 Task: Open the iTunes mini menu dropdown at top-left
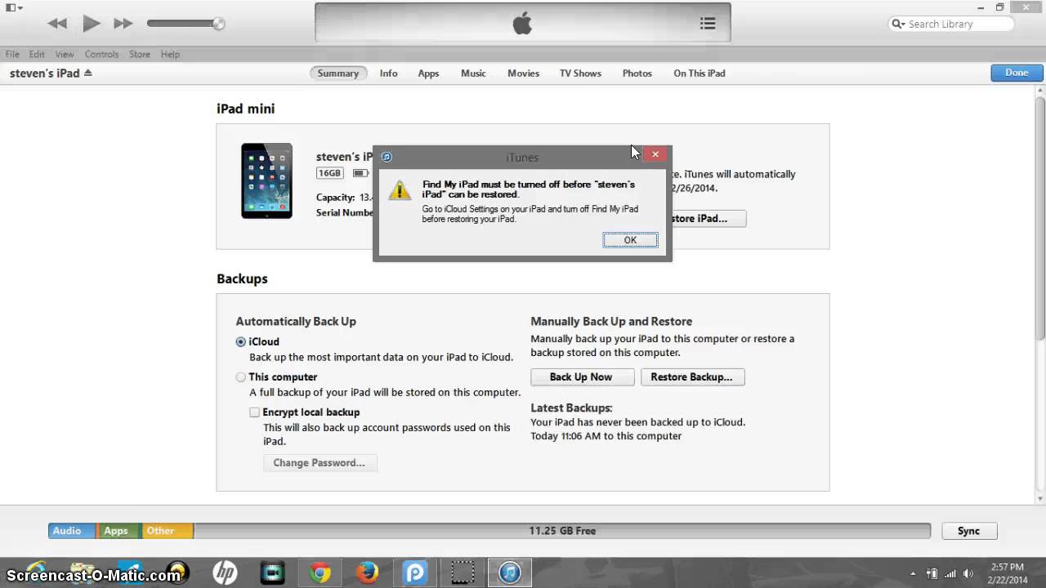pos(14,7)
